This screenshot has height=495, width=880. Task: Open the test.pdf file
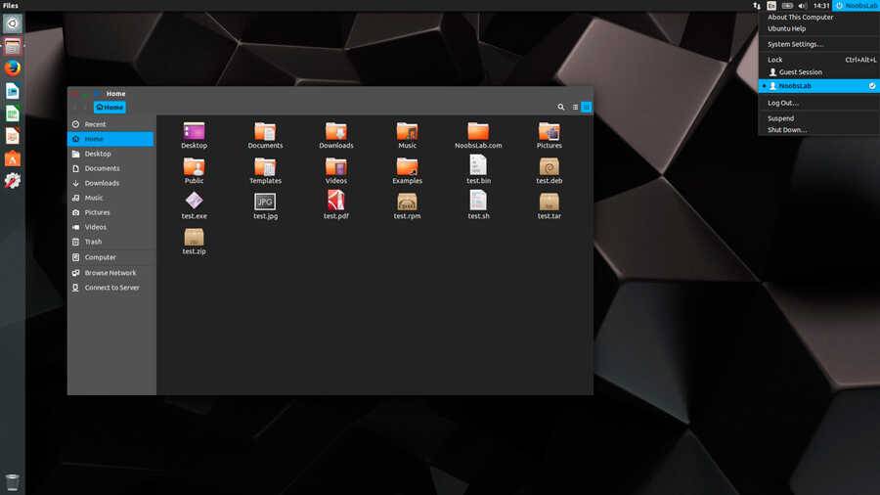click(336, 202)
